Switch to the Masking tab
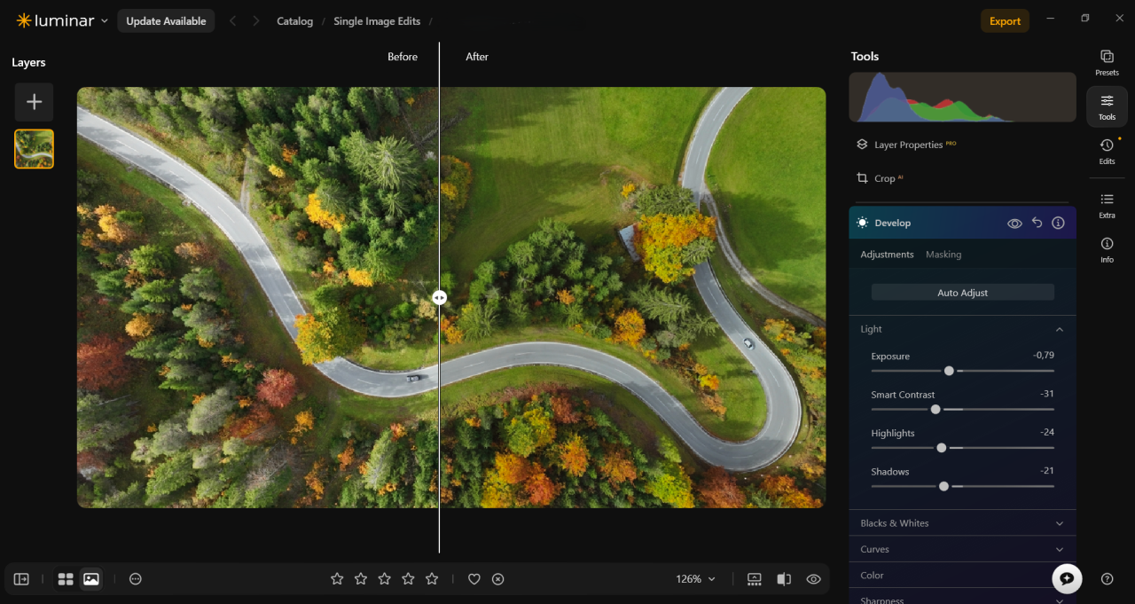The image size is (1135, 604). point(943,255)
